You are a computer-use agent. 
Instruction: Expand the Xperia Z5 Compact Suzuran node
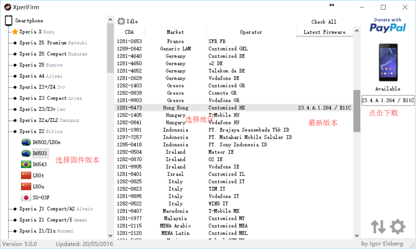15,54
